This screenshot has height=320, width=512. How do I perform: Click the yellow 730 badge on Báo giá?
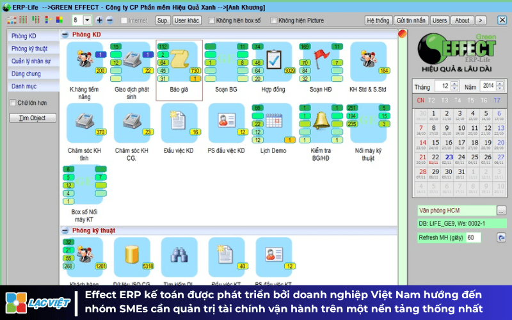195,71
